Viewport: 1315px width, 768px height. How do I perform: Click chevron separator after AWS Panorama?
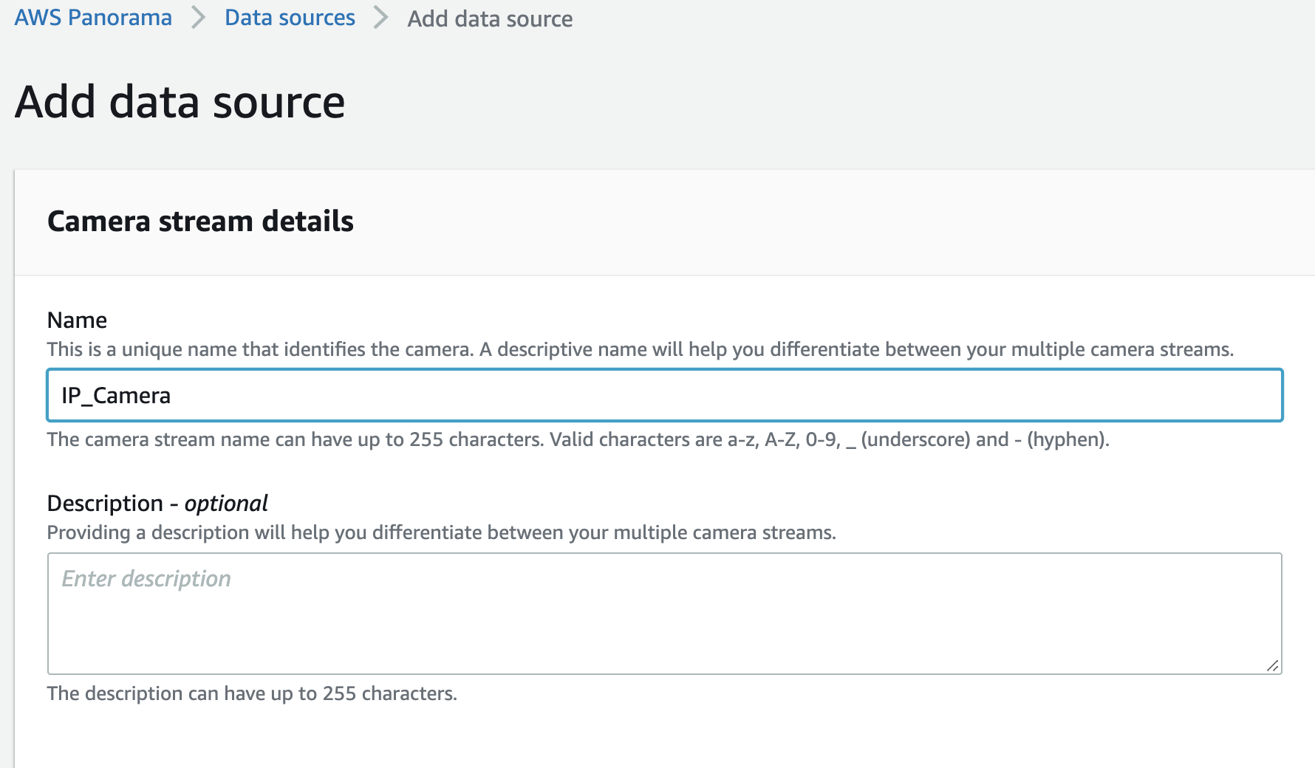pos(198,18)
